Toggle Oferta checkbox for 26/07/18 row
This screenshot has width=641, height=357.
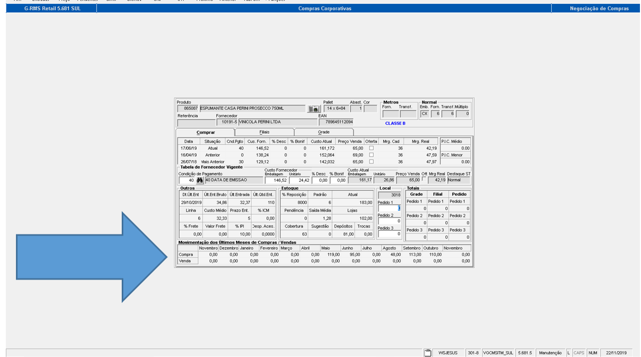click(372, 161)
